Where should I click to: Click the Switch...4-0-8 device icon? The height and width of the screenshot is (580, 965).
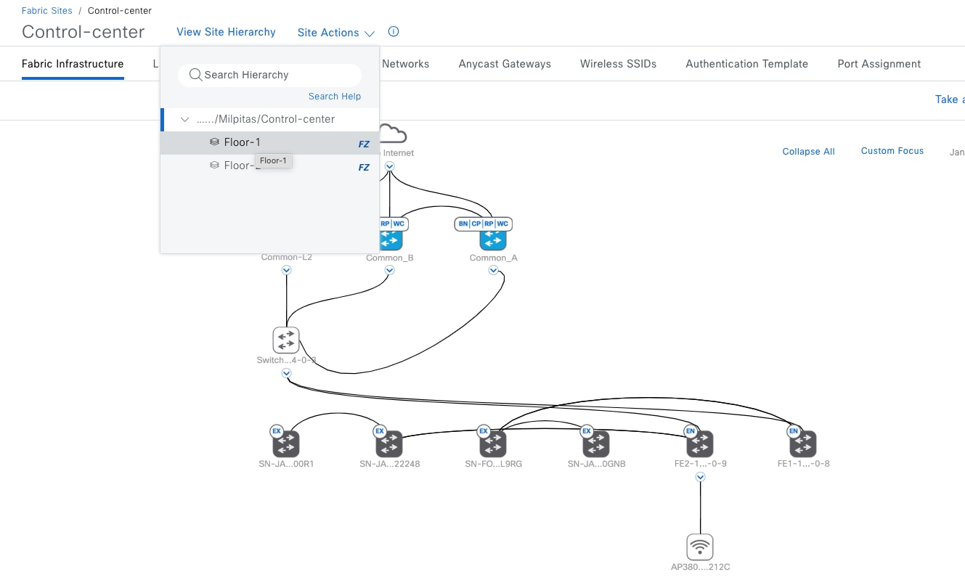285,339
